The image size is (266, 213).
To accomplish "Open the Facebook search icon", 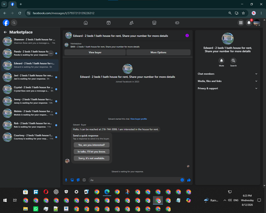I will click(14, 23).
